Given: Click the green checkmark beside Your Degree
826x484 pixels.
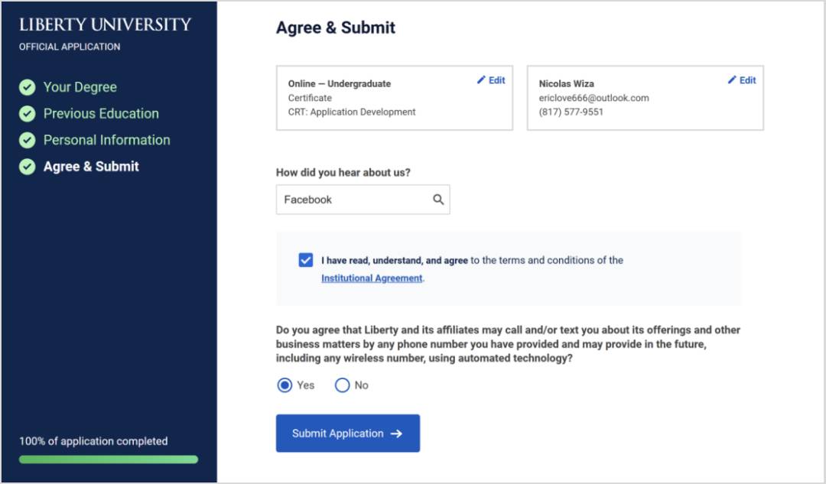Looking at the screenshot, I should [28, 87].
